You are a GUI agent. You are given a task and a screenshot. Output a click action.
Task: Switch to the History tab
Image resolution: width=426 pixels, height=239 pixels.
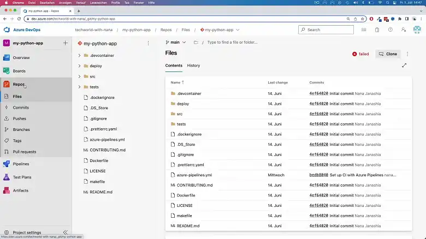point(193,65)
